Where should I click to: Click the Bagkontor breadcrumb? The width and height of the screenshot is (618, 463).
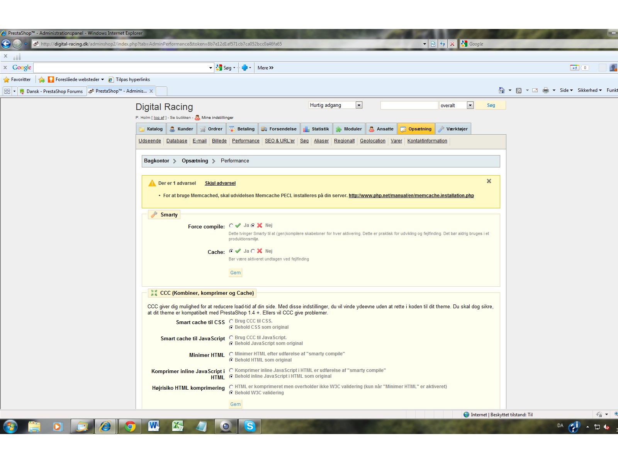coord(156,161)
